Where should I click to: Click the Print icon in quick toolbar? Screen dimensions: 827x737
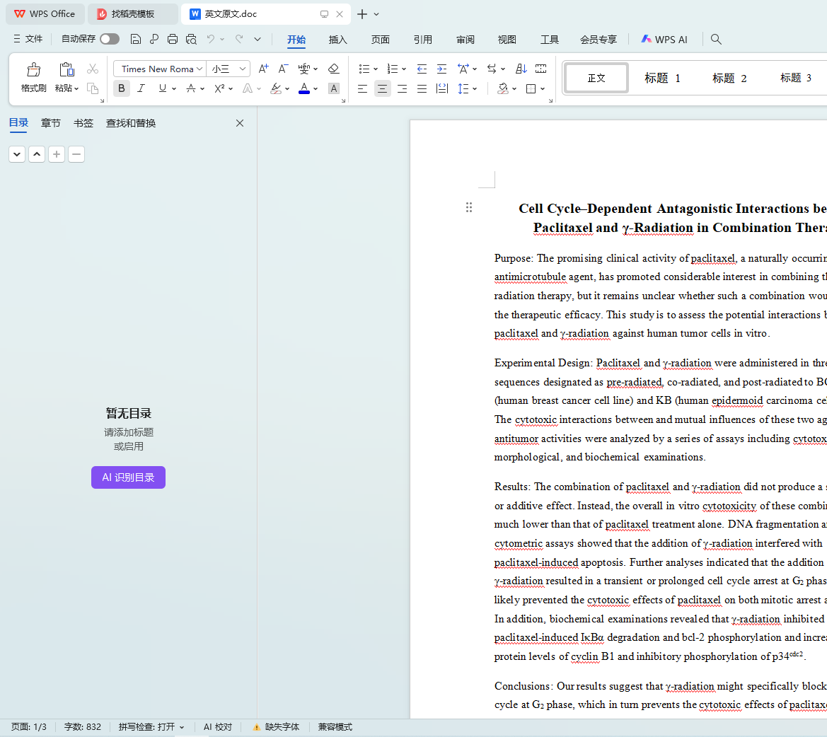(x=173, y=39)
